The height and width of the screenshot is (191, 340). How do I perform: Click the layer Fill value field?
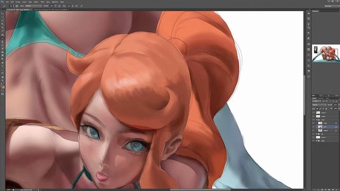335,108
